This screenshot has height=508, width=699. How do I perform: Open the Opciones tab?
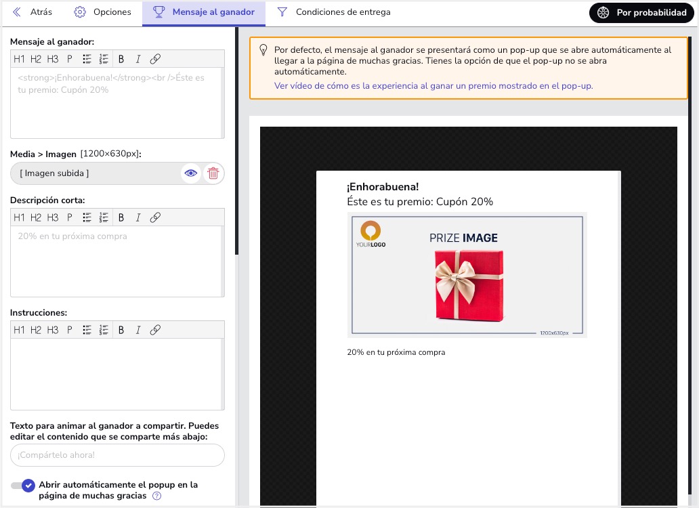pos(102,12)
